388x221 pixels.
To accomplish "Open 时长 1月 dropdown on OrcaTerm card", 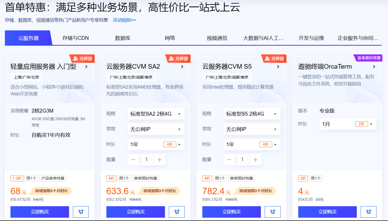I will 348,124.
